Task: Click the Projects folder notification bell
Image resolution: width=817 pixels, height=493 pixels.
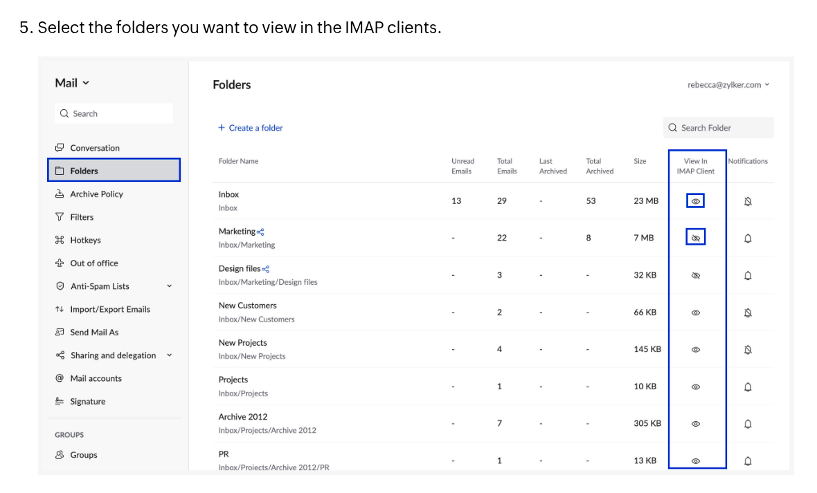Action: coord(748,387)
